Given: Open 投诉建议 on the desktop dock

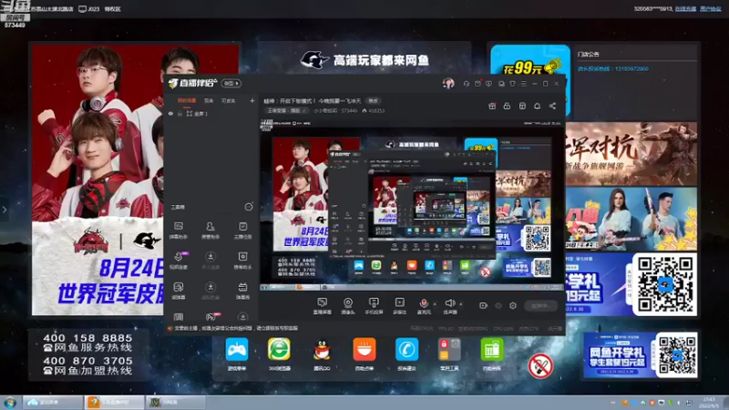Looking at the screenshot, I should tap(406, 354).
